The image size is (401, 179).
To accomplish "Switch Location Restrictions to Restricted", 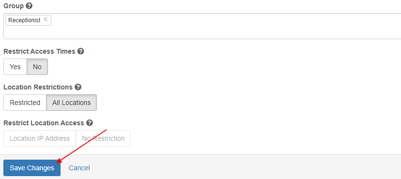I will click(25, 103).
